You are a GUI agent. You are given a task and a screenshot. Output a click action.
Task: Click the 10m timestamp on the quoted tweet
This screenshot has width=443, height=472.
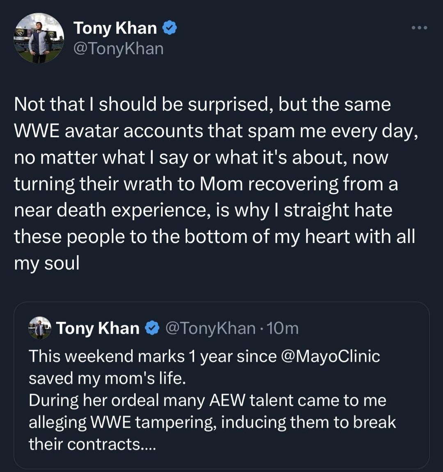283,328
